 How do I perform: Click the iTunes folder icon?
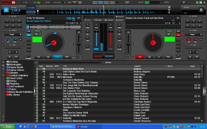8,89
